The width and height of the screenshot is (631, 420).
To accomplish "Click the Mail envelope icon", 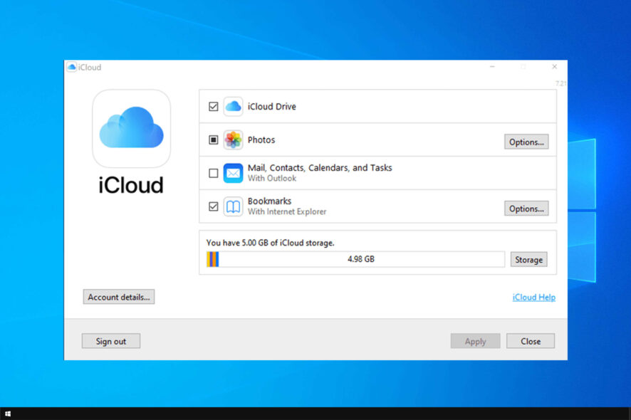I will coord(233,174).
